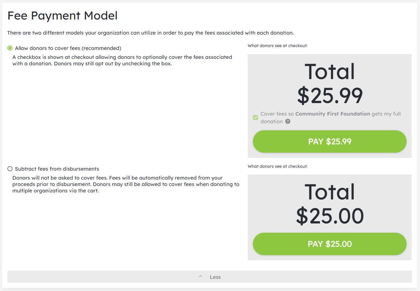Viewport: 420px width, 291px height.
Task: Click the help question mark icon next to 'donation'
Action: (x=288, y=121)
